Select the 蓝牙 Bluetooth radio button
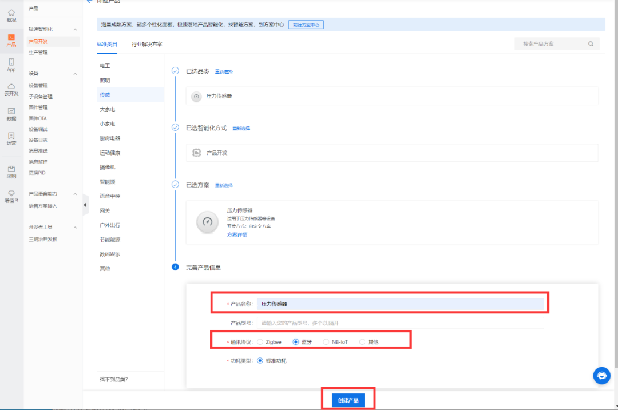Screen dimensions: 618x410 pos(296,342)
